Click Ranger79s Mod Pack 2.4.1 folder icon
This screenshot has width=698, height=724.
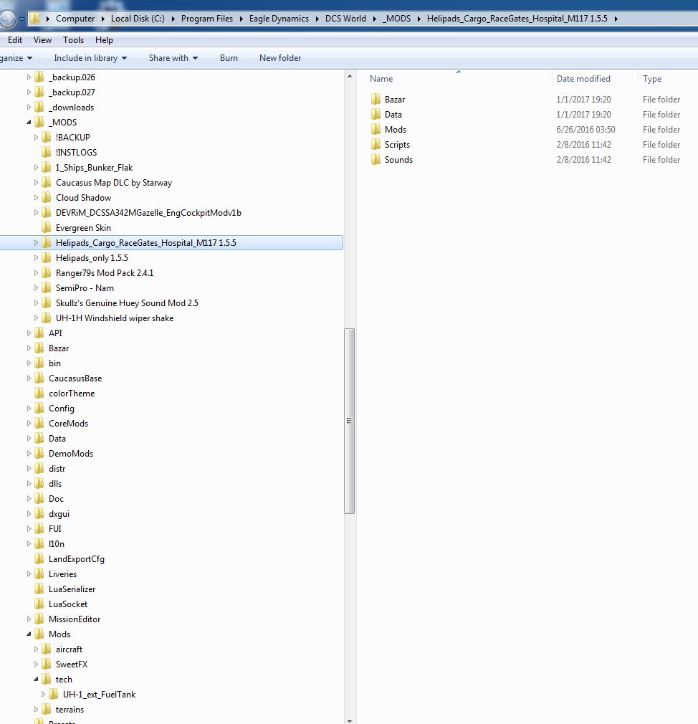coord(46,273)
